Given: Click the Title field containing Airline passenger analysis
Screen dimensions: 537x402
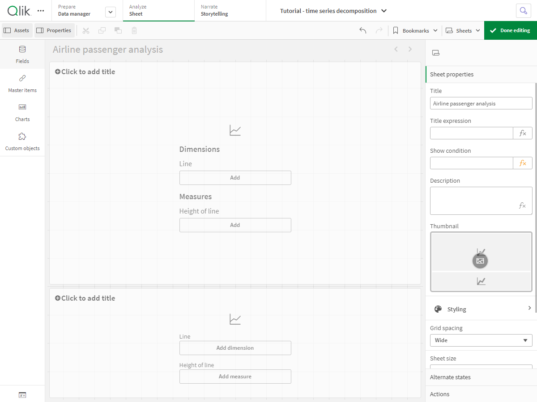Looking at the screenshot, I should (x=481, y=103).
